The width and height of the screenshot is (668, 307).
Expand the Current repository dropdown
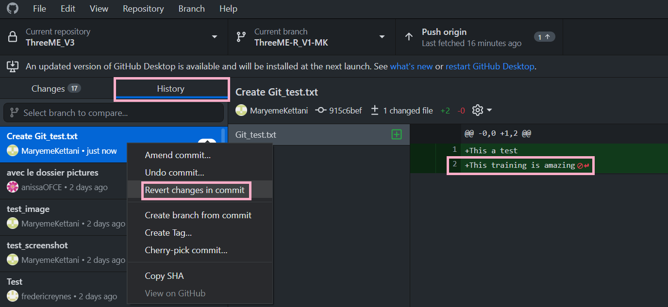point(114,37)
